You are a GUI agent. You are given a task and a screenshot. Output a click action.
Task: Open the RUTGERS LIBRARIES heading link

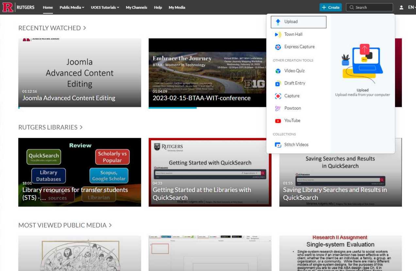48,127
